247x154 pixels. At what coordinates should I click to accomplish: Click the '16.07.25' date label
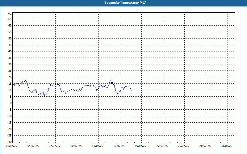point(119,146)
